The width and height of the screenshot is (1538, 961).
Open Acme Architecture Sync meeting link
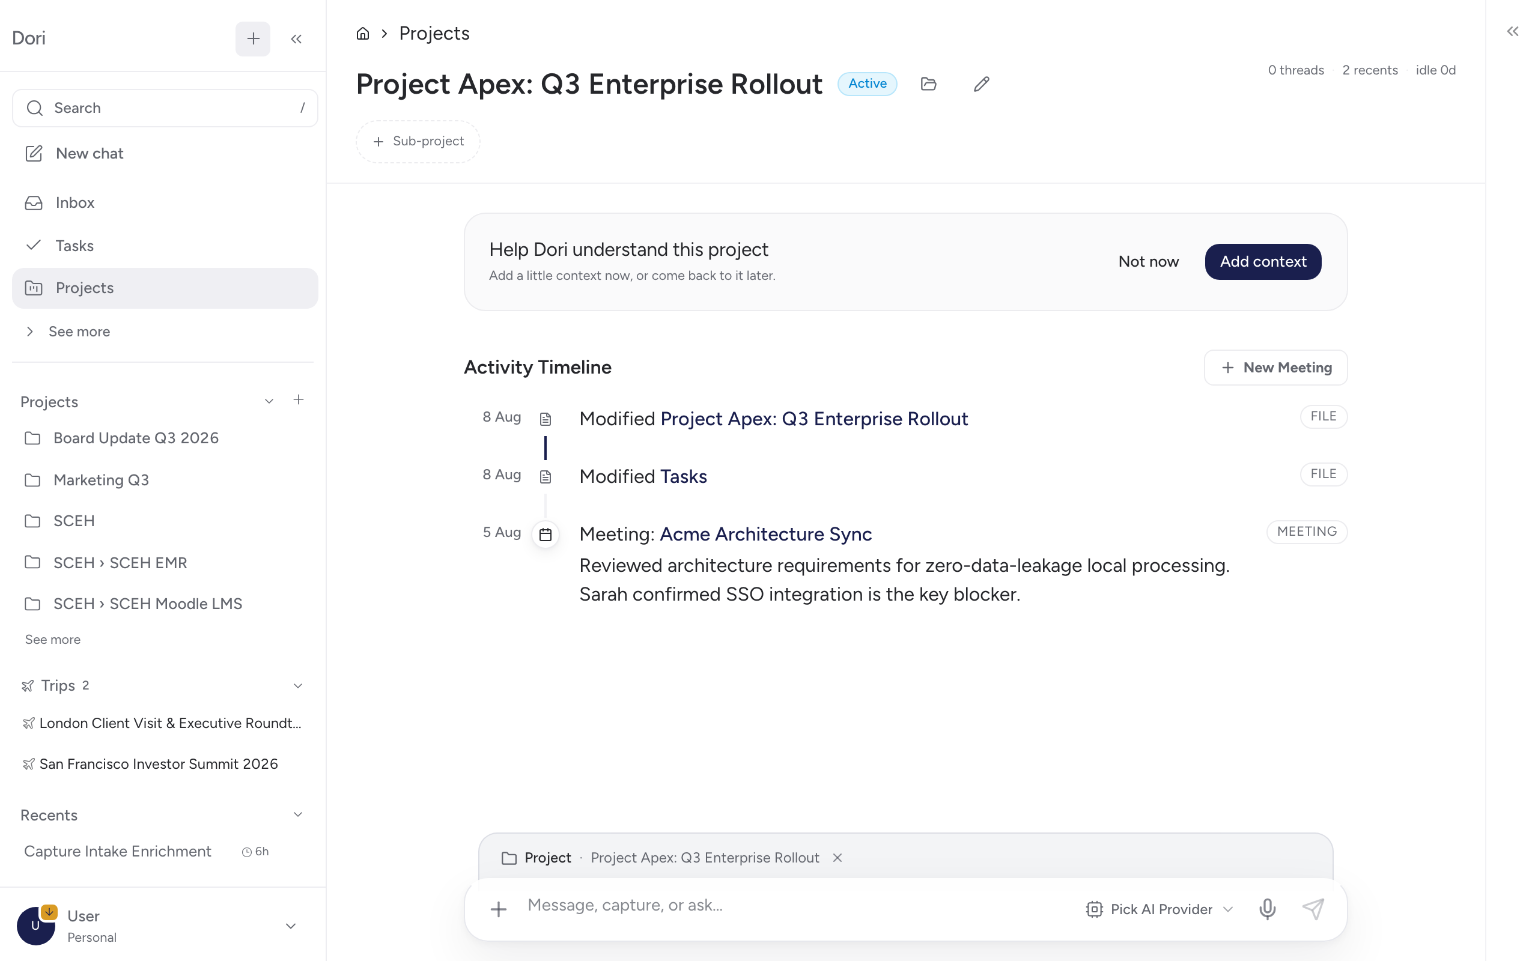tap(766, 535)
